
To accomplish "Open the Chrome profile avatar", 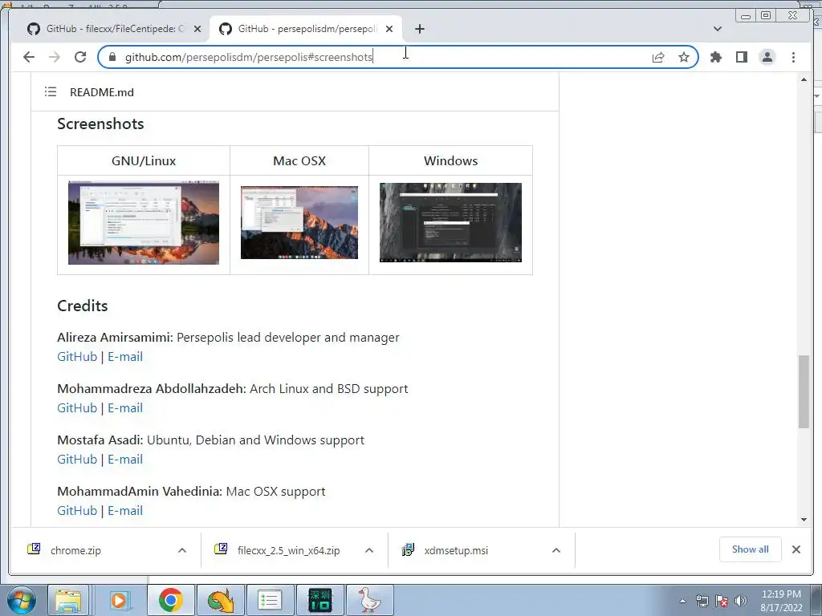I will tap(767, 57).
